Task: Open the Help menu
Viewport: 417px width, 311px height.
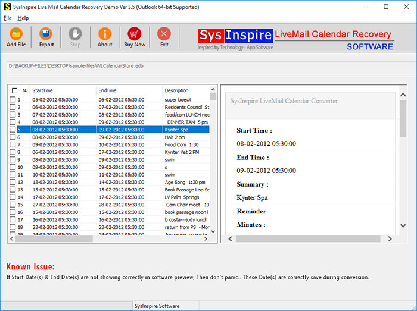Action: 23,18
